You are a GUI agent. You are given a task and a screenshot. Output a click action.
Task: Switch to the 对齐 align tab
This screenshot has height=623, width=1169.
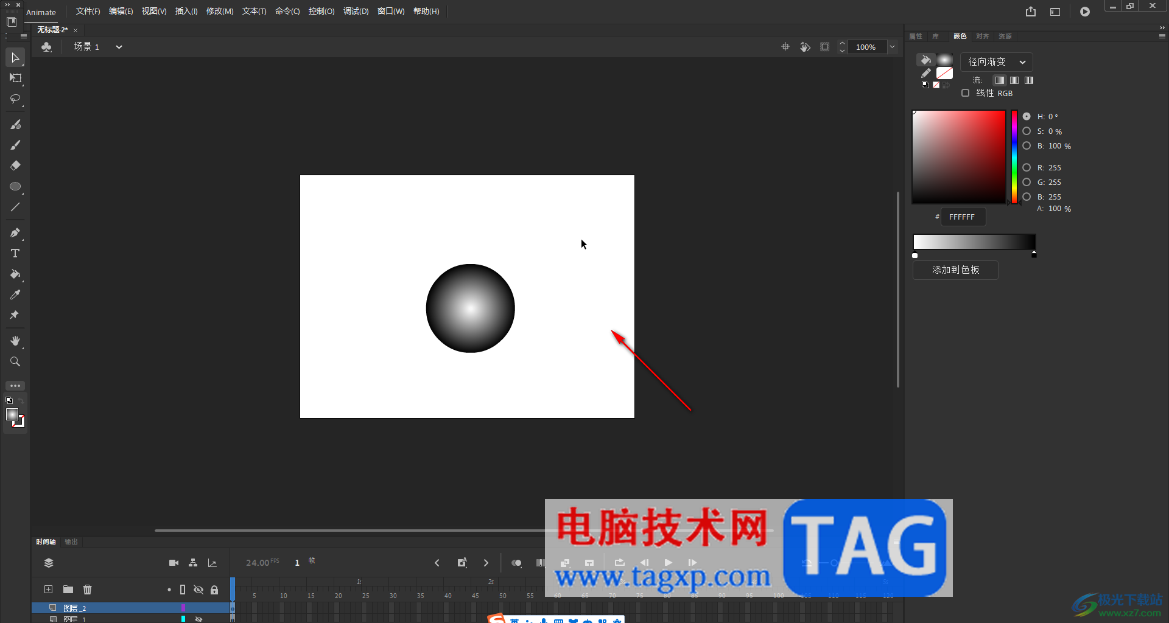pyautogui.click(x=982, y=37)
